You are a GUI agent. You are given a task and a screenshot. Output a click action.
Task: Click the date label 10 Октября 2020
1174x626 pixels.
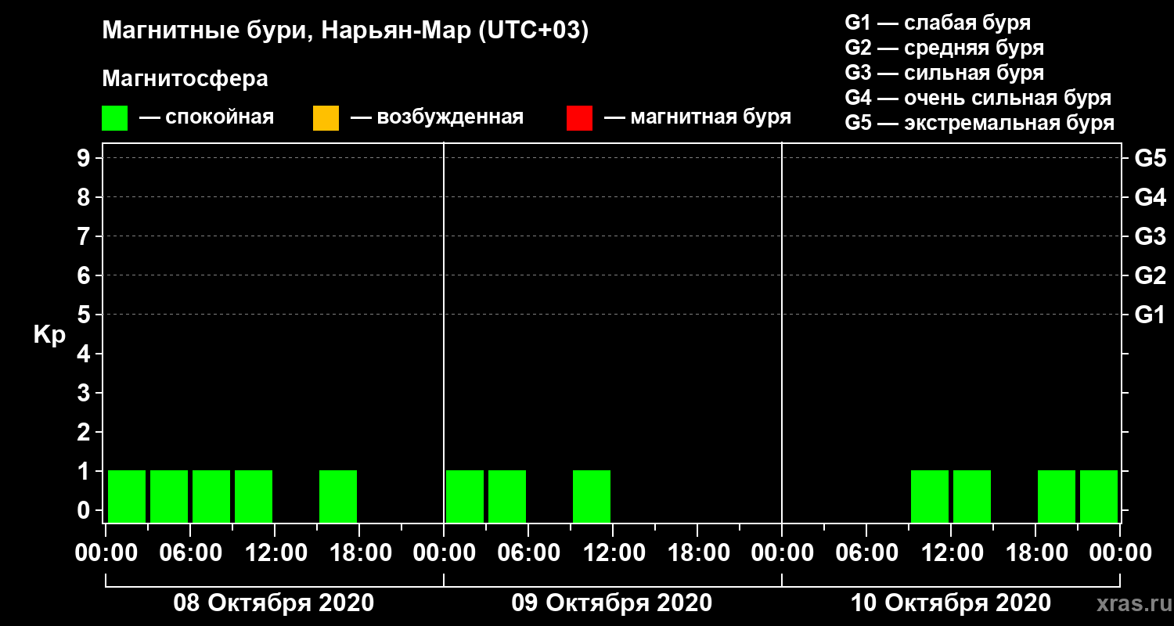(x=950, y=603)
